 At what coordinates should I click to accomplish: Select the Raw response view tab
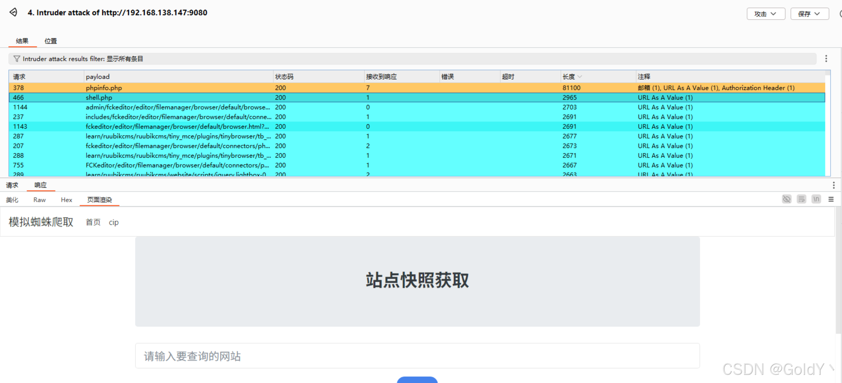pyautogui.click(x=39, y=200)
